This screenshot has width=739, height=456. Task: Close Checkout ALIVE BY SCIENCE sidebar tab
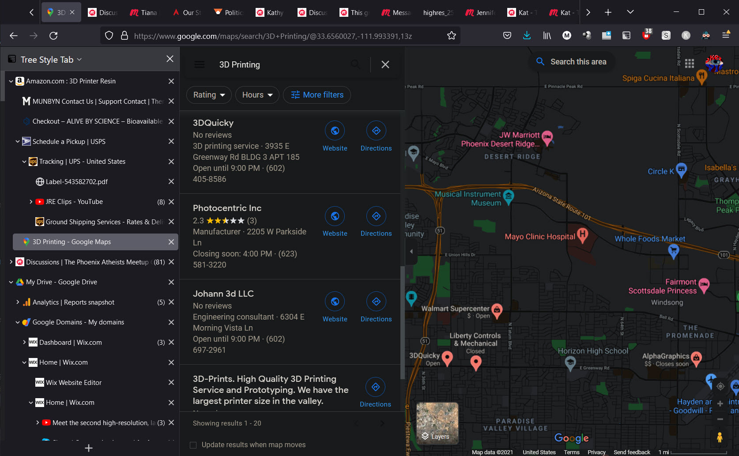pyautogui.click(x=171, y=121)
